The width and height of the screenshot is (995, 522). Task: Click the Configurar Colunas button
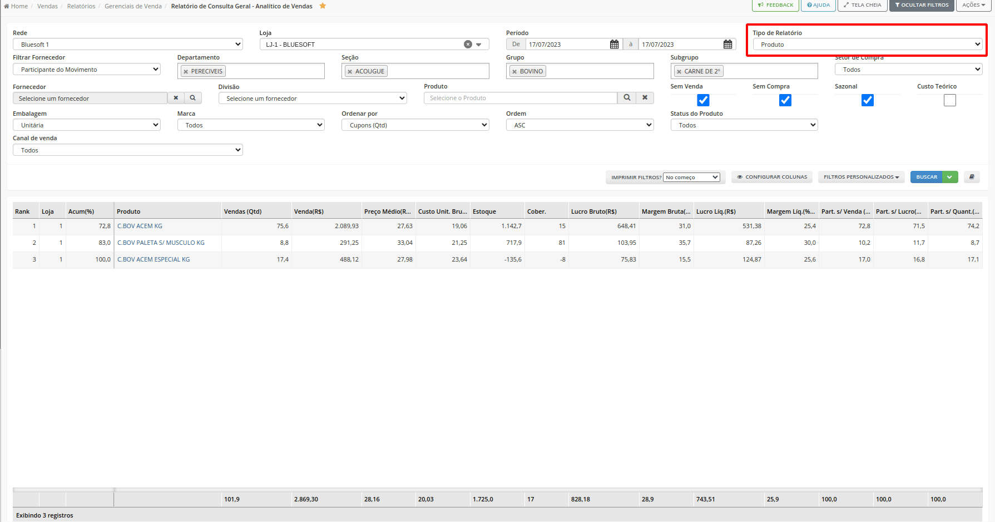(x=772, y=177)
